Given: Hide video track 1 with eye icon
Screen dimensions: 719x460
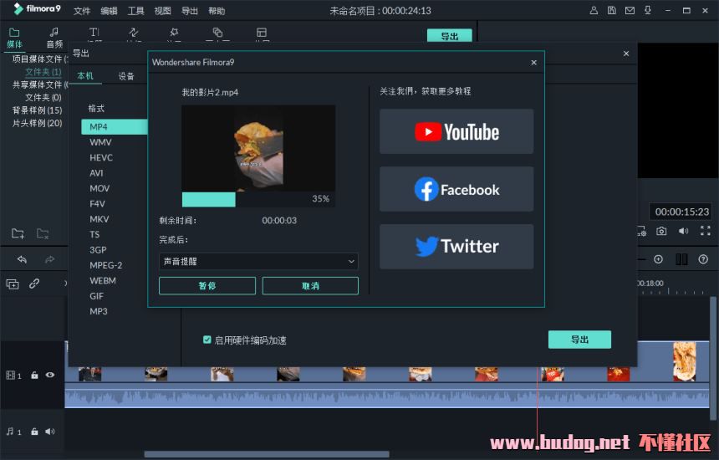Looking at the screenshot, I should (x=50, y=376).
